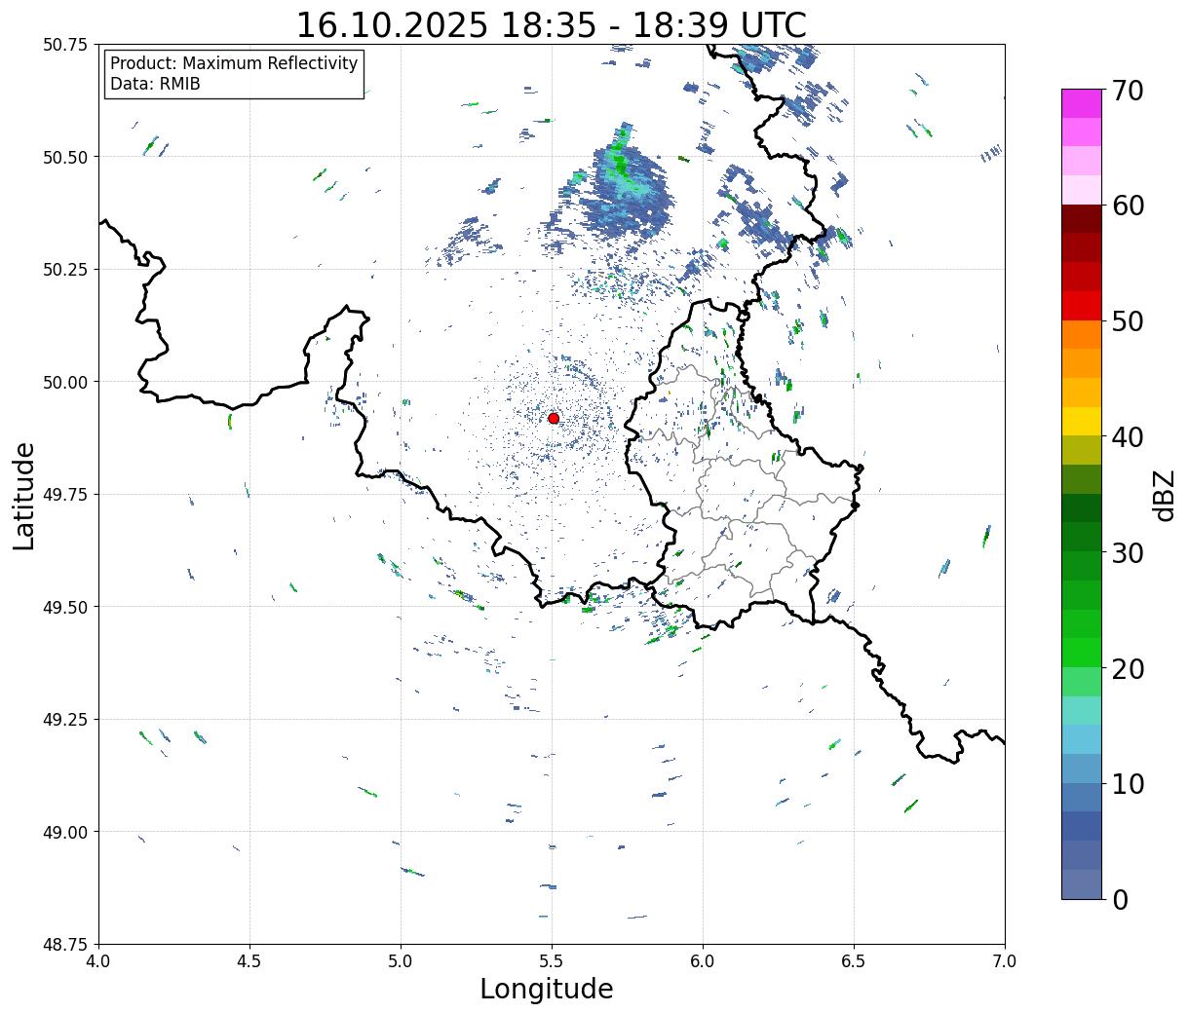This screenshot has width=1188, height=1013.
Task: Click the Latitude axis label
Action: pos(24,496)
